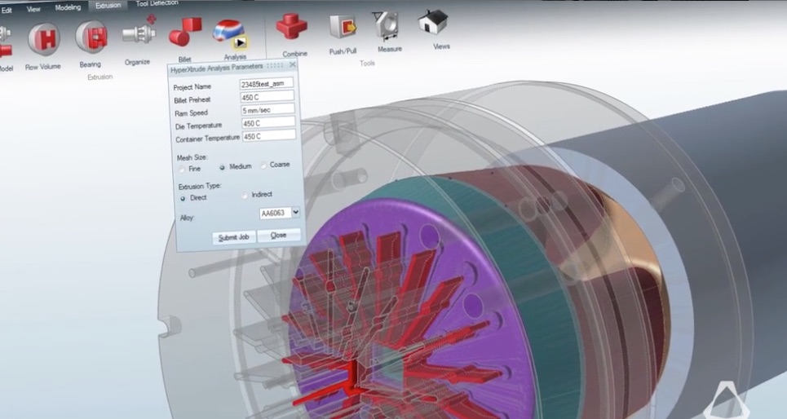This screenshot has width=787, height=419.
Task: Open the Organize tool
Action: (140, 32)
